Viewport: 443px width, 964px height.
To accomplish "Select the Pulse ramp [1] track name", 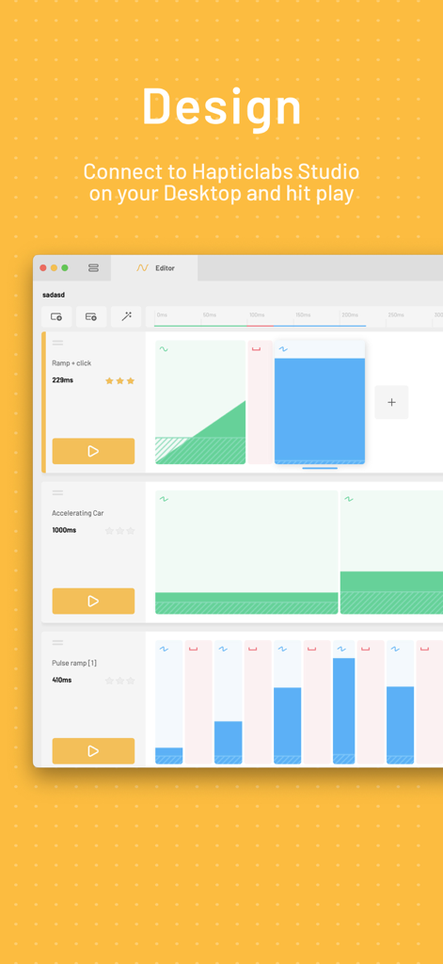I will 74,664.
